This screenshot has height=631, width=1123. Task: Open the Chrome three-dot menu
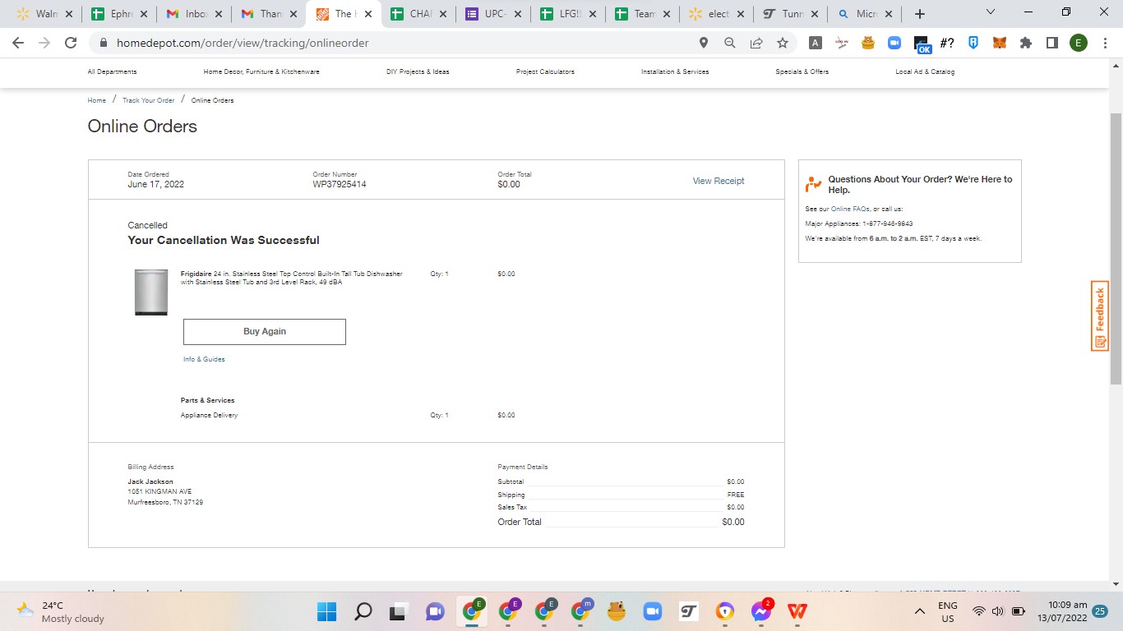point(1103,43)
